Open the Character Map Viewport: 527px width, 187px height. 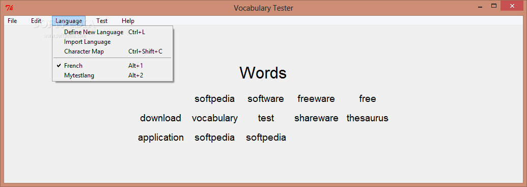pos(113,52)
